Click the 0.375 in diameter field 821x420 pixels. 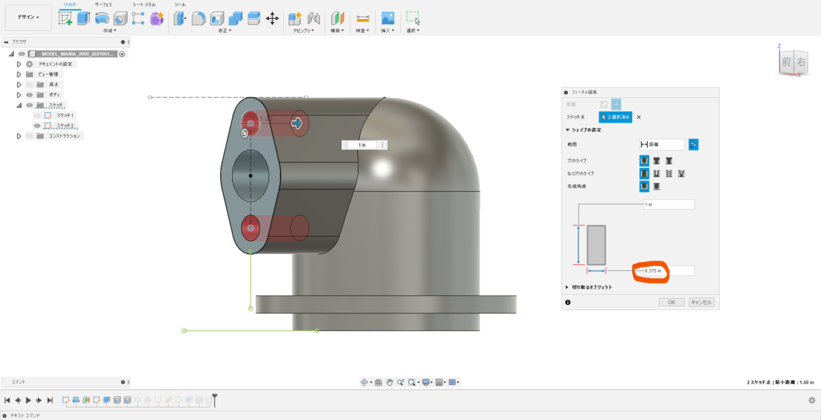(667, 271)
